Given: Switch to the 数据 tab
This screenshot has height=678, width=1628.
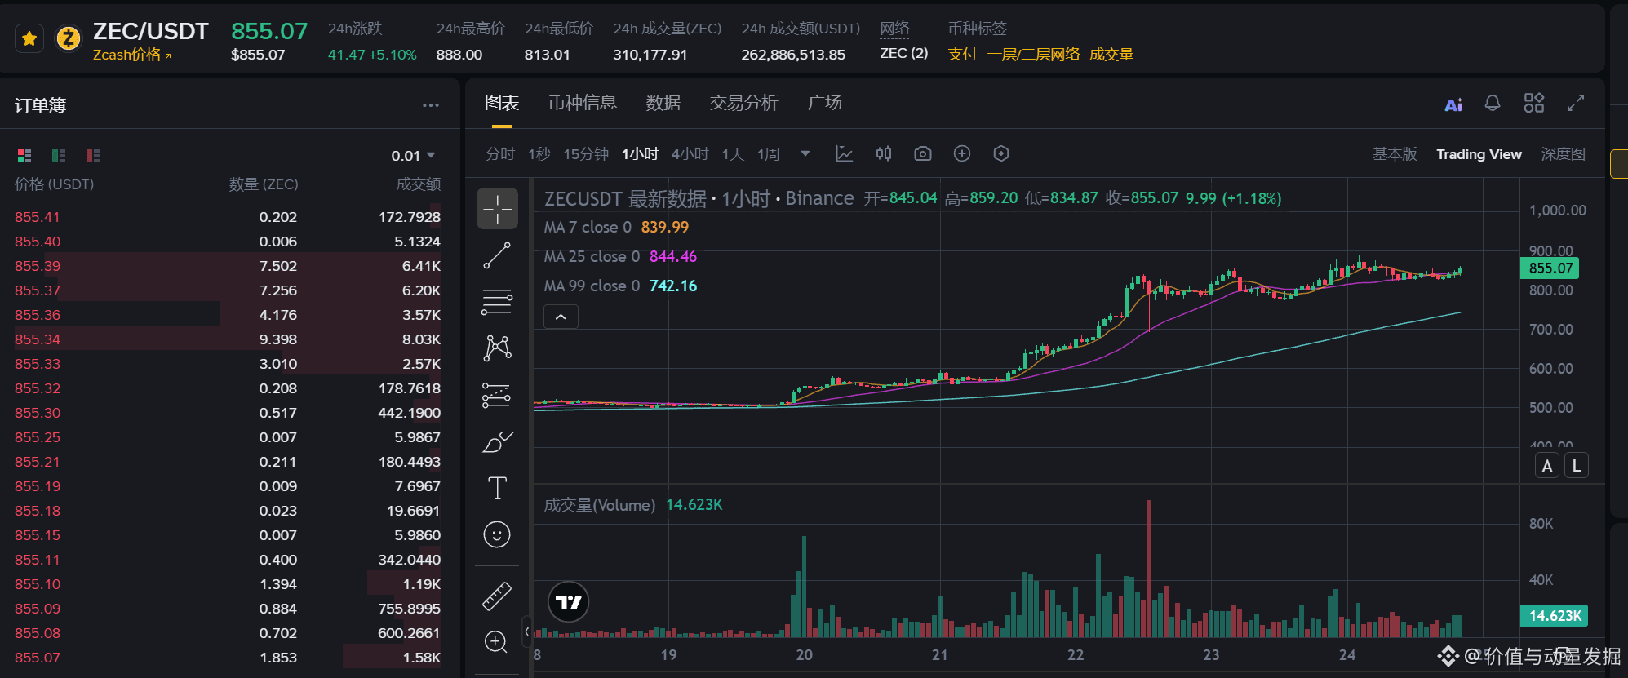Looking at the screenshot, I should pyautogui.click(x=663, y=103).
